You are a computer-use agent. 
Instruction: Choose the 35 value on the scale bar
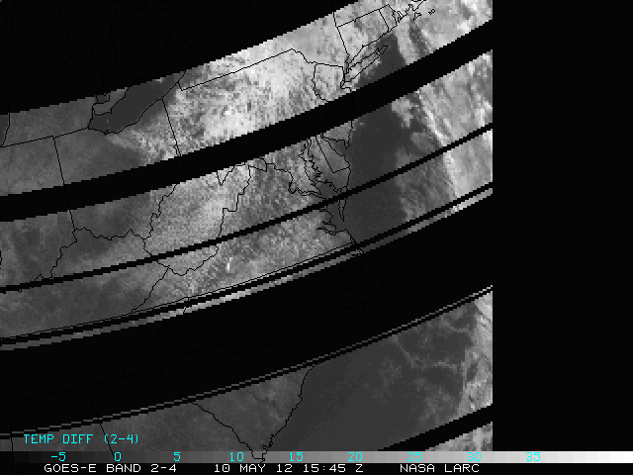[532, 456]
